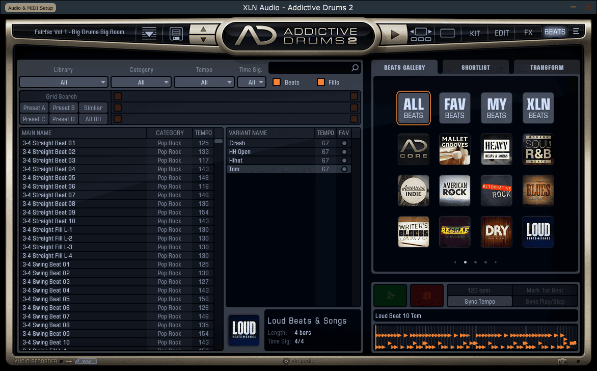The image size is (597, 371).
Task: Open the Time Sig. dropdown
Action: [252, 82]
